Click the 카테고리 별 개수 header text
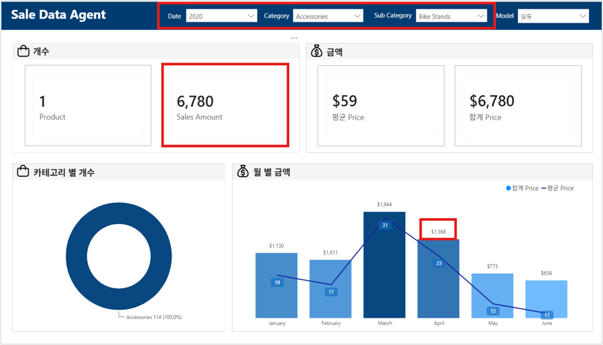The height and width of the screenshot is (345, 603). (64, 172)
